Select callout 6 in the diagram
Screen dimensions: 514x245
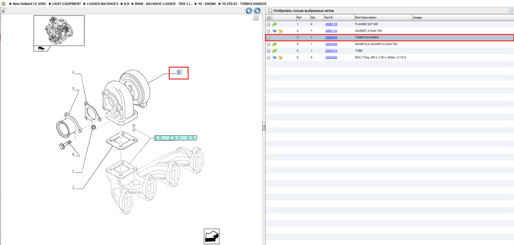click(x=74, y=154)
